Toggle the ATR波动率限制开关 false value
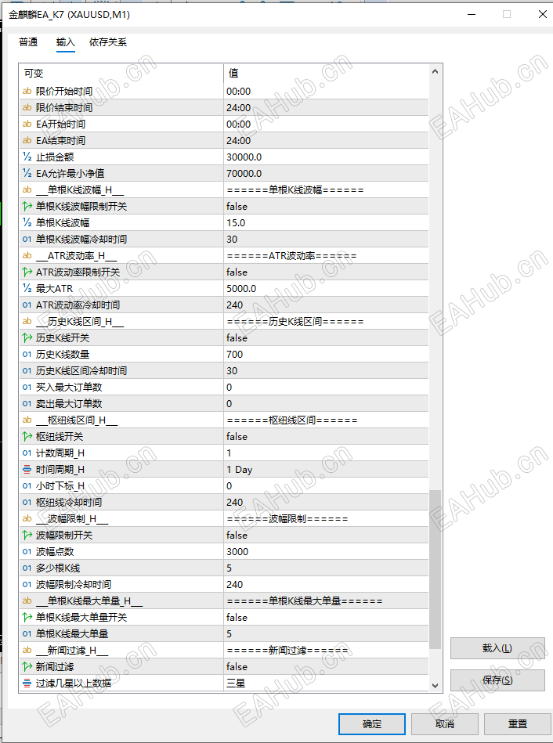The width and height of the screenshot is (553, 743). click(237, 272)
